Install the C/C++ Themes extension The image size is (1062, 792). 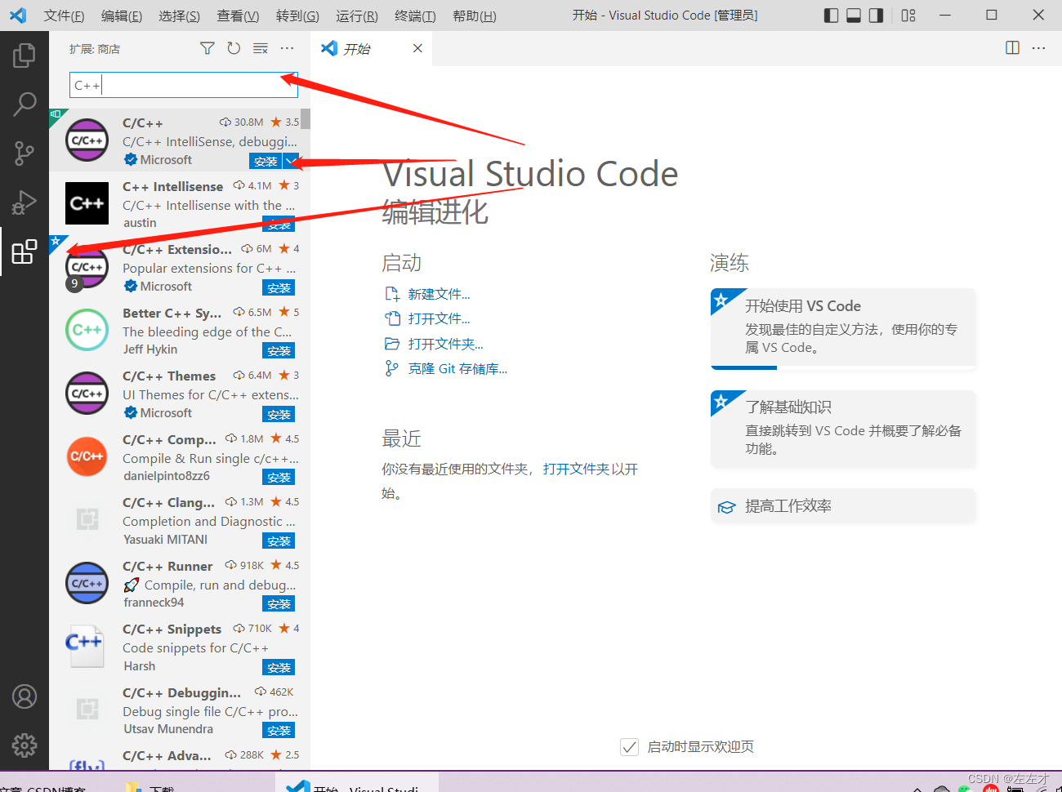[279, 414]
